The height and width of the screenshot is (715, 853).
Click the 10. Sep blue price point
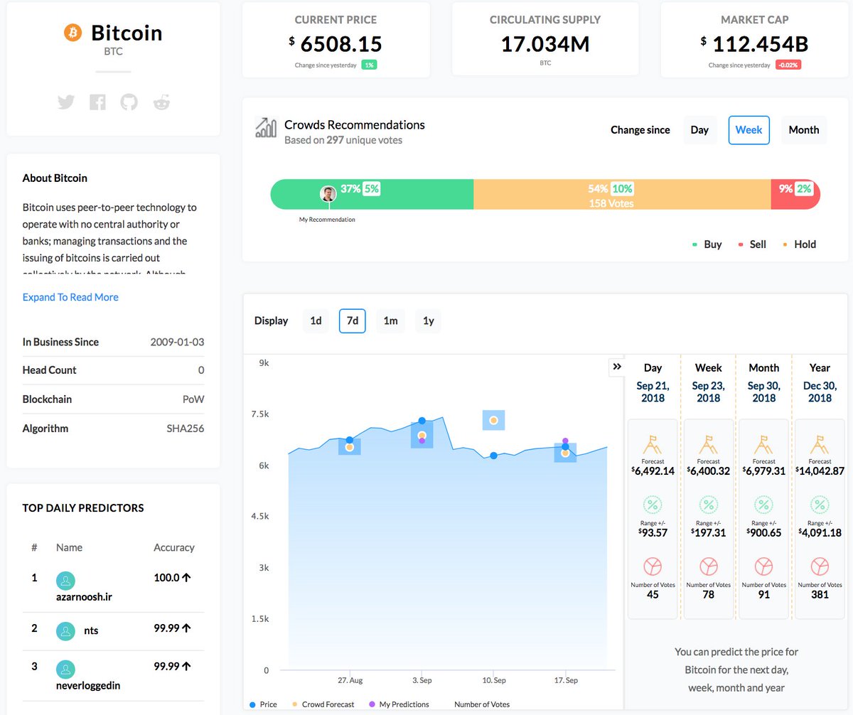pyautogui.click(x=493, y=456)
